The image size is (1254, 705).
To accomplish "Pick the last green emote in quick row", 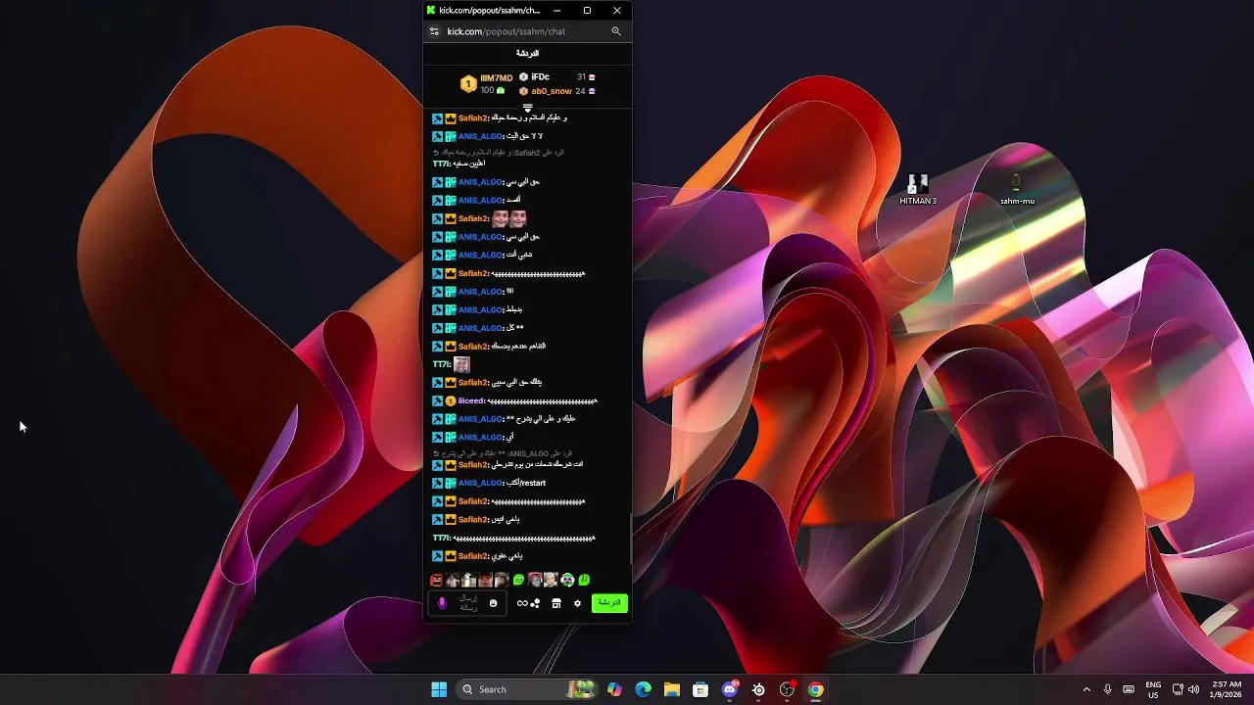I will click(584, 580).
